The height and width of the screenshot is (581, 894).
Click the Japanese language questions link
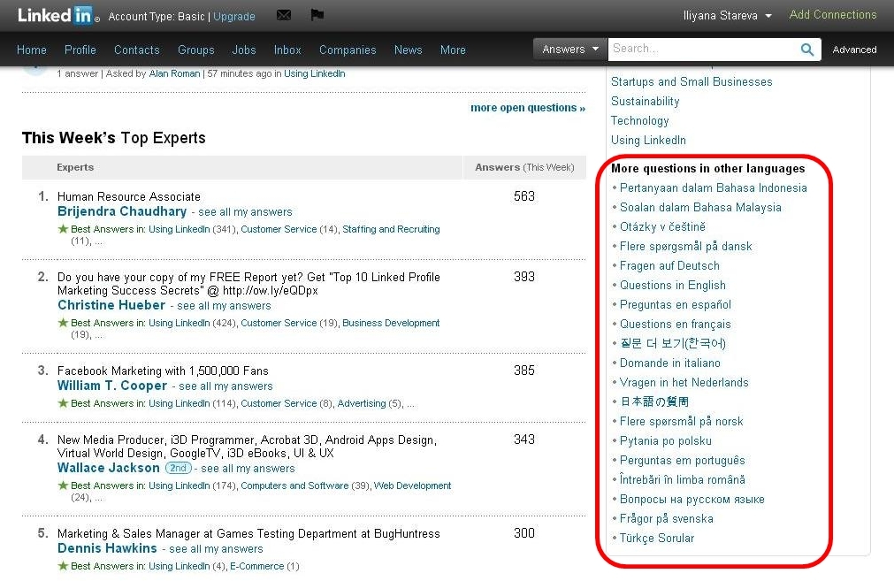pos(654,401)
